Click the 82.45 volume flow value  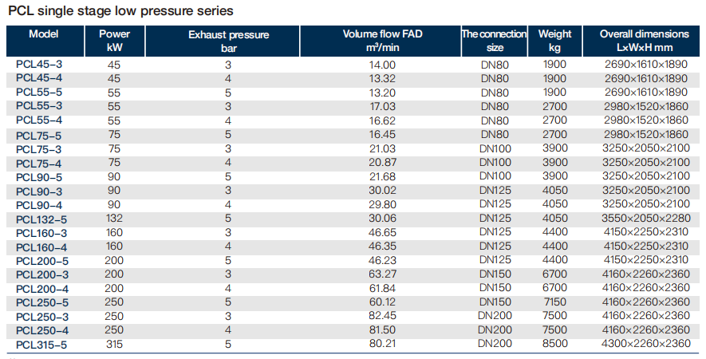click(x=382, y=316)
